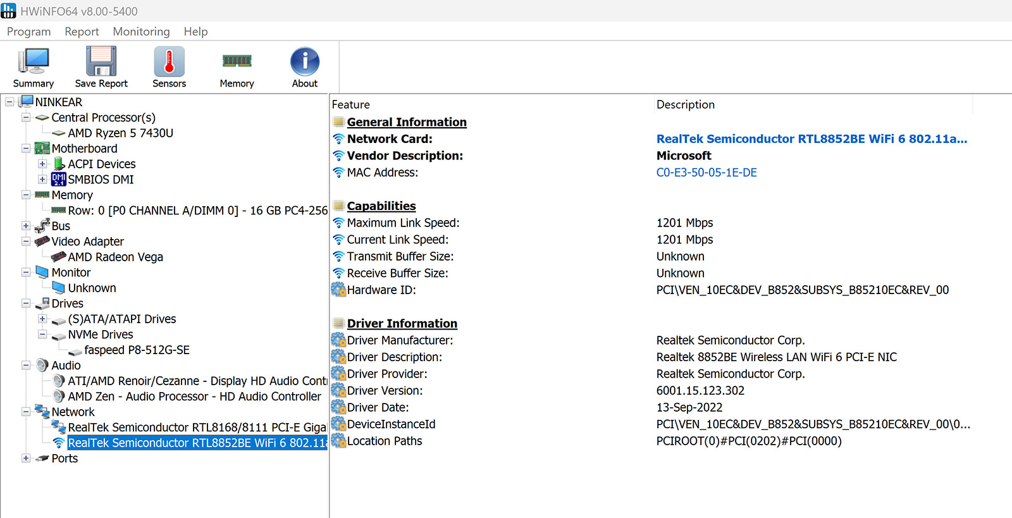
Task: Select AMD Zen Audio Processor entry
Action: pyautogui.click(x=194, y=397)
